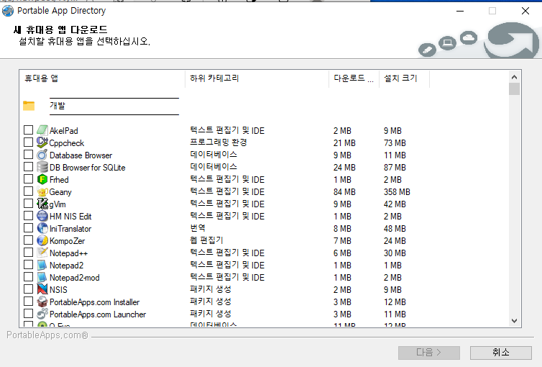The image size is (542, 367).
Task: Click the vertical scrollbar thumb
Action: coord(515,89)
